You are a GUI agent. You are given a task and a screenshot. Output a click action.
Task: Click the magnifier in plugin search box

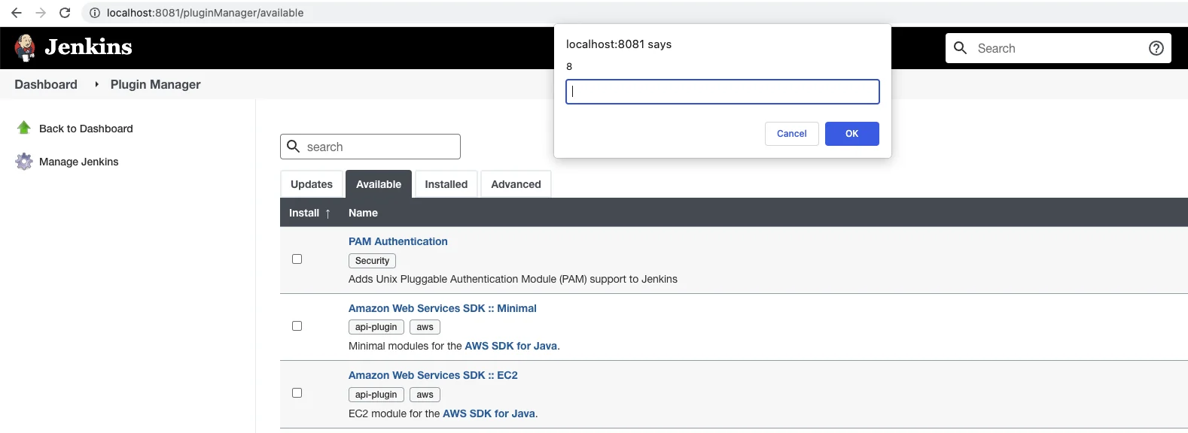(x=294, y=147)
